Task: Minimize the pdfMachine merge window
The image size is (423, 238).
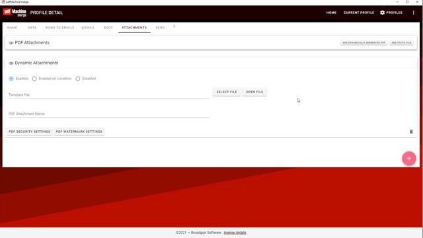Action: click(x=397, y=2)
